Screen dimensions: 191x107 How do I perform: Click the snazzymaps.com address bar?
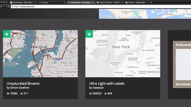(101, 7)
